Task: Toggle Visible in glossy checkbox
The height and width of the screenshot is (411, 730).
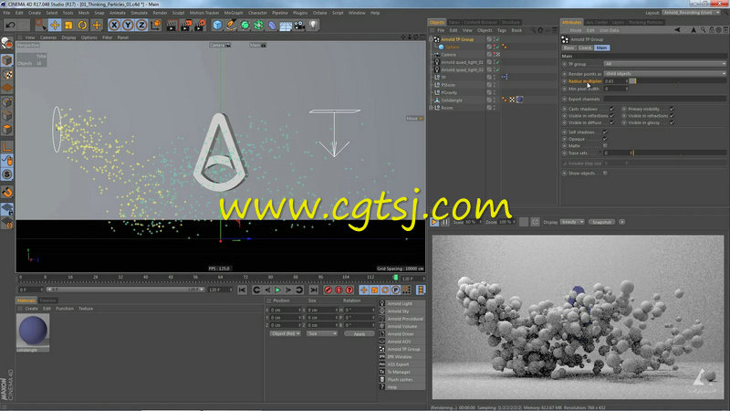Action: click(672, 122)
